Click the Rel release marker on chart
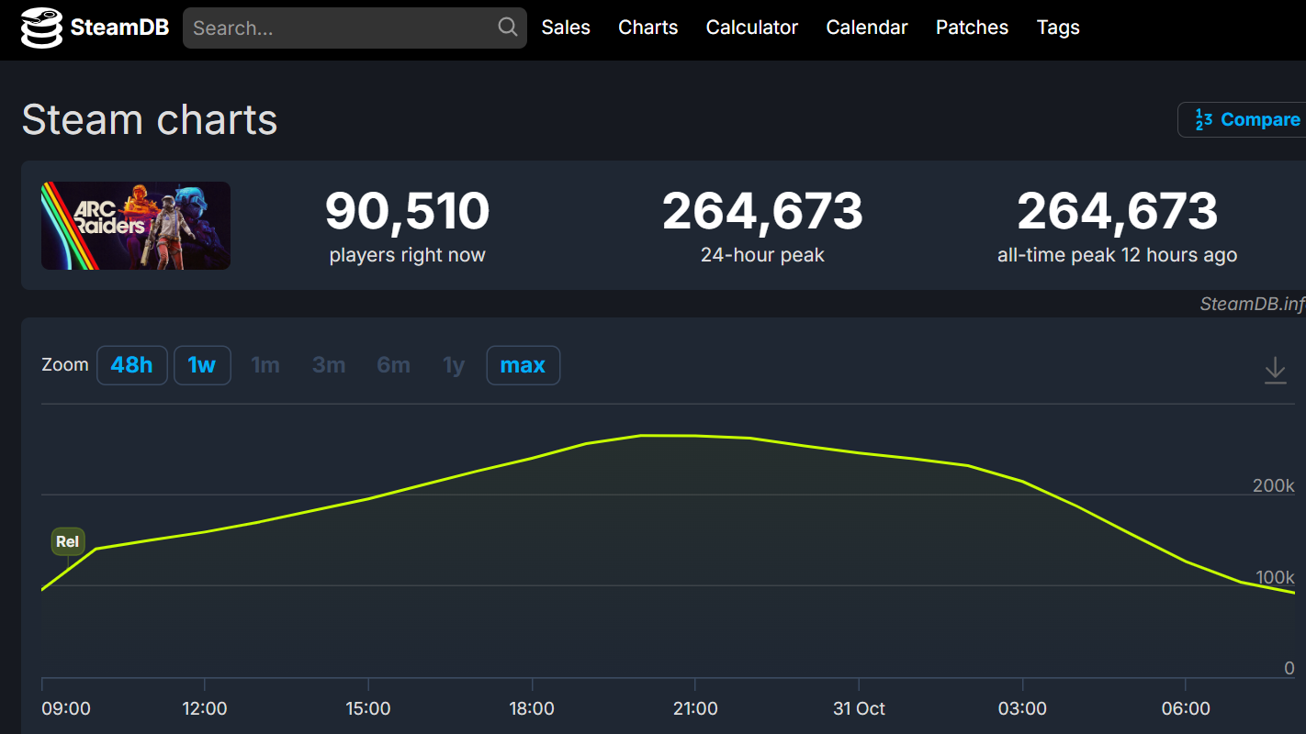 67,541
